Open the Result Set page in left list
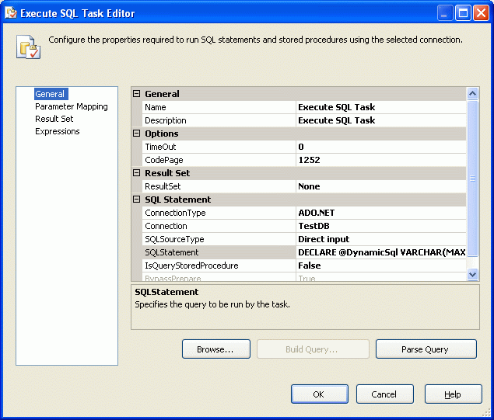 coord(54,119)
